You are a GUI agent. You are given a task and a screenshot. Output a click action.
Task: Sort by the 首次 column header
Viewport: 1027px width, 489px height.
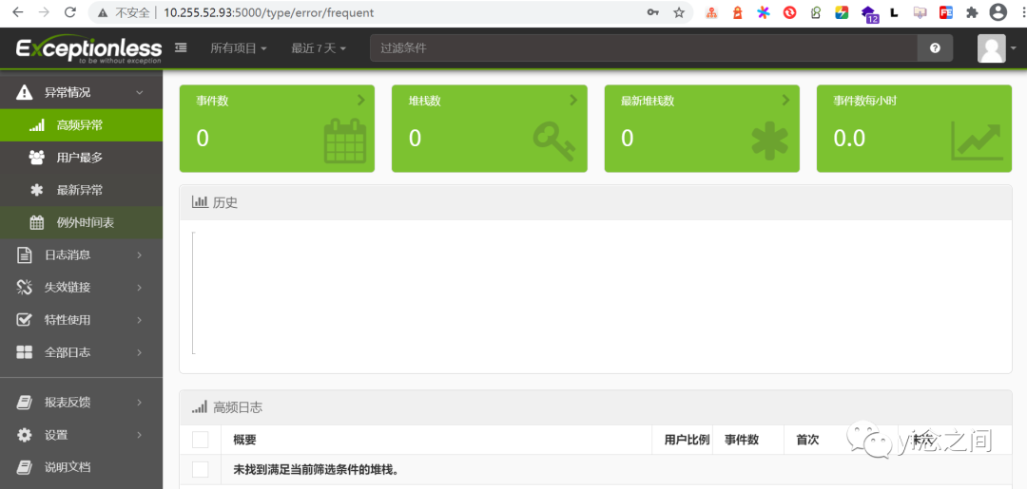coord(807,440)
